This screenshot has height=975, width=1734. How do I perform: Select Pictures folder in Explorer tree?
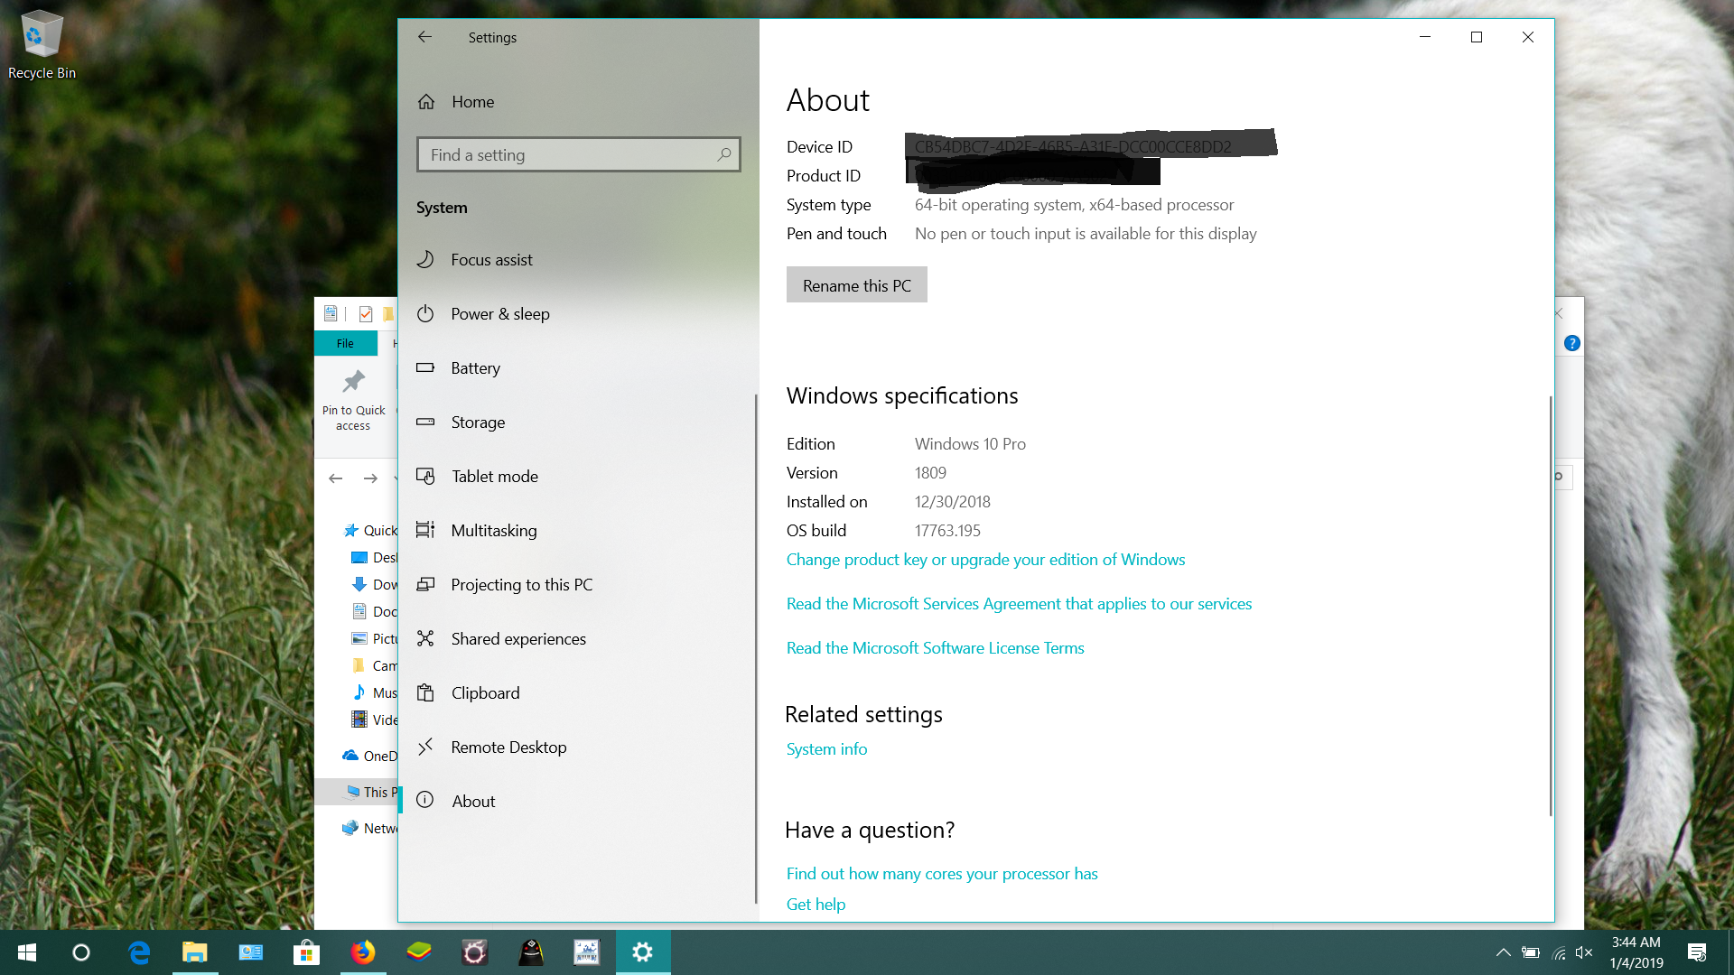coord(374,639)
